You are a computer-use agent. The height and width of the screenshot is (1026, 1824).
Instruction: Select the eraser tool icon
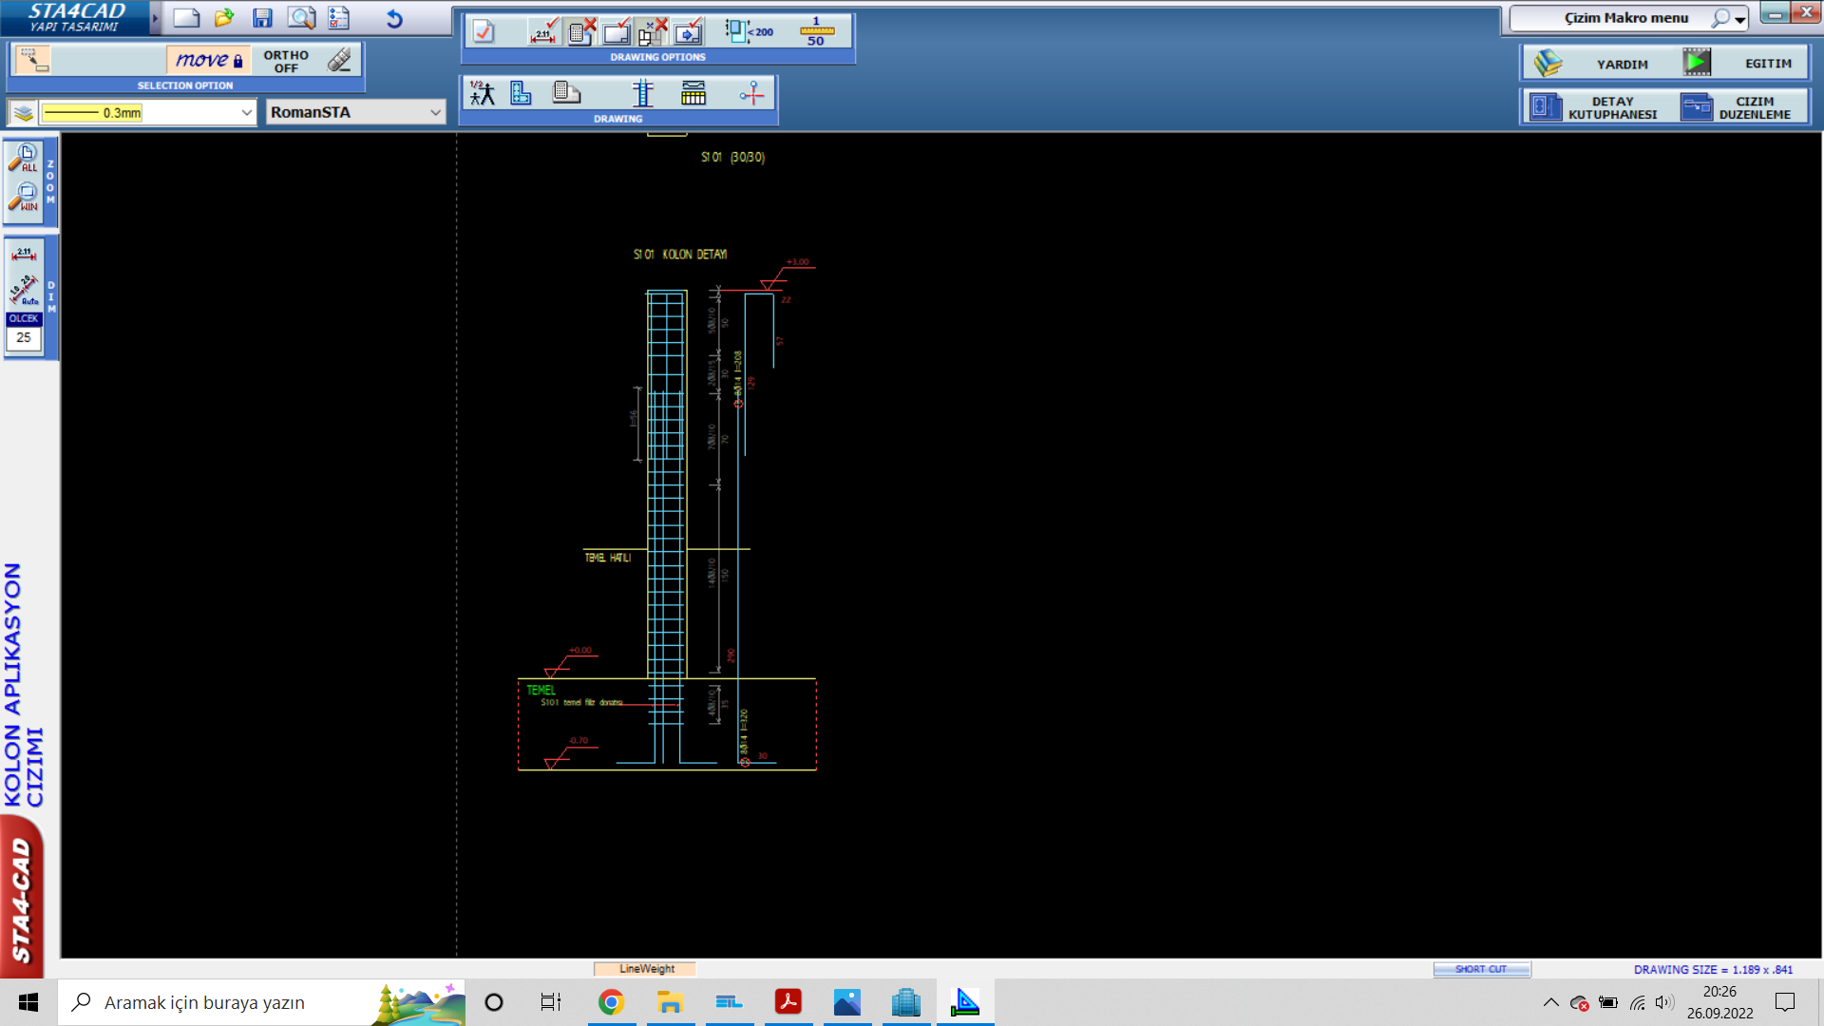tap(339, 61)
